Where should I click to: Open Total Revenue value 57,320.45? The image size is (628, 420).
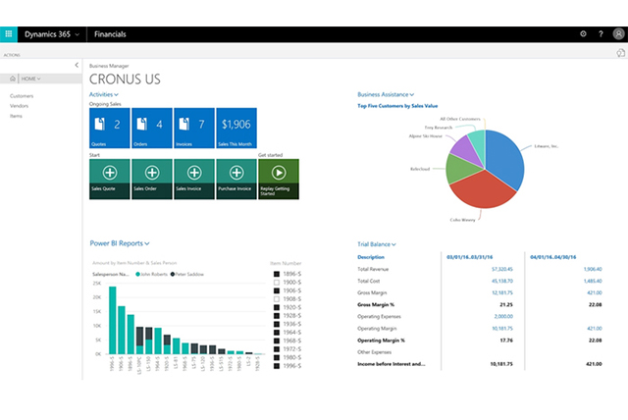click(502, 269)
